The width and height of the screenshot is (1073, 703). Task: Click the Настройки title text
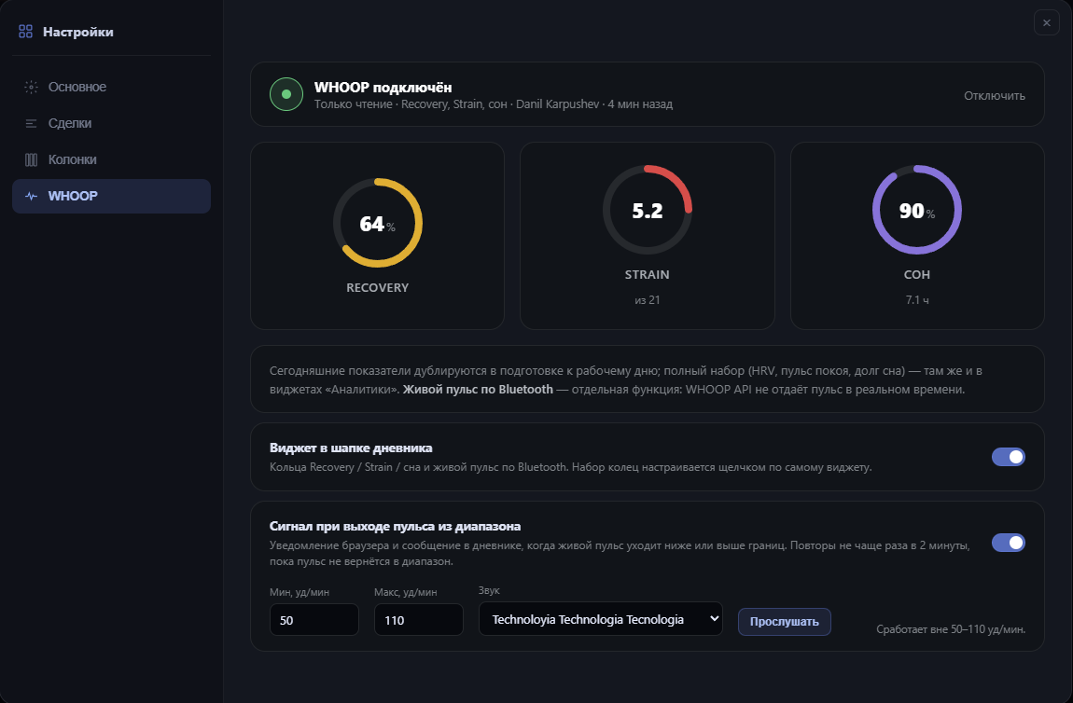(x=78, y=32)
